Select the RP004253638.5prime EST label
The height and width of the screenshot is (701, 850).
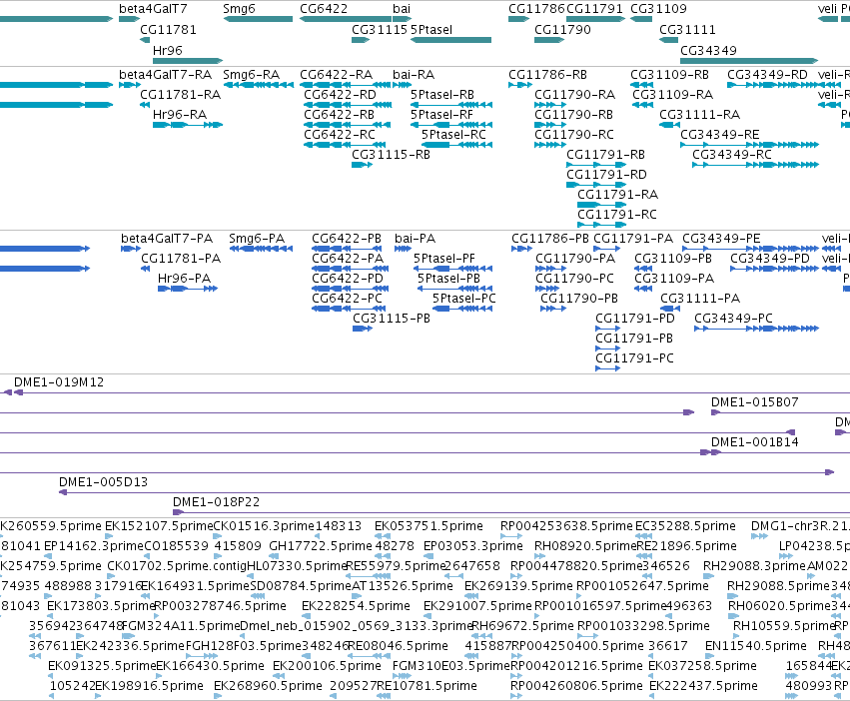[x=566, y=526]
